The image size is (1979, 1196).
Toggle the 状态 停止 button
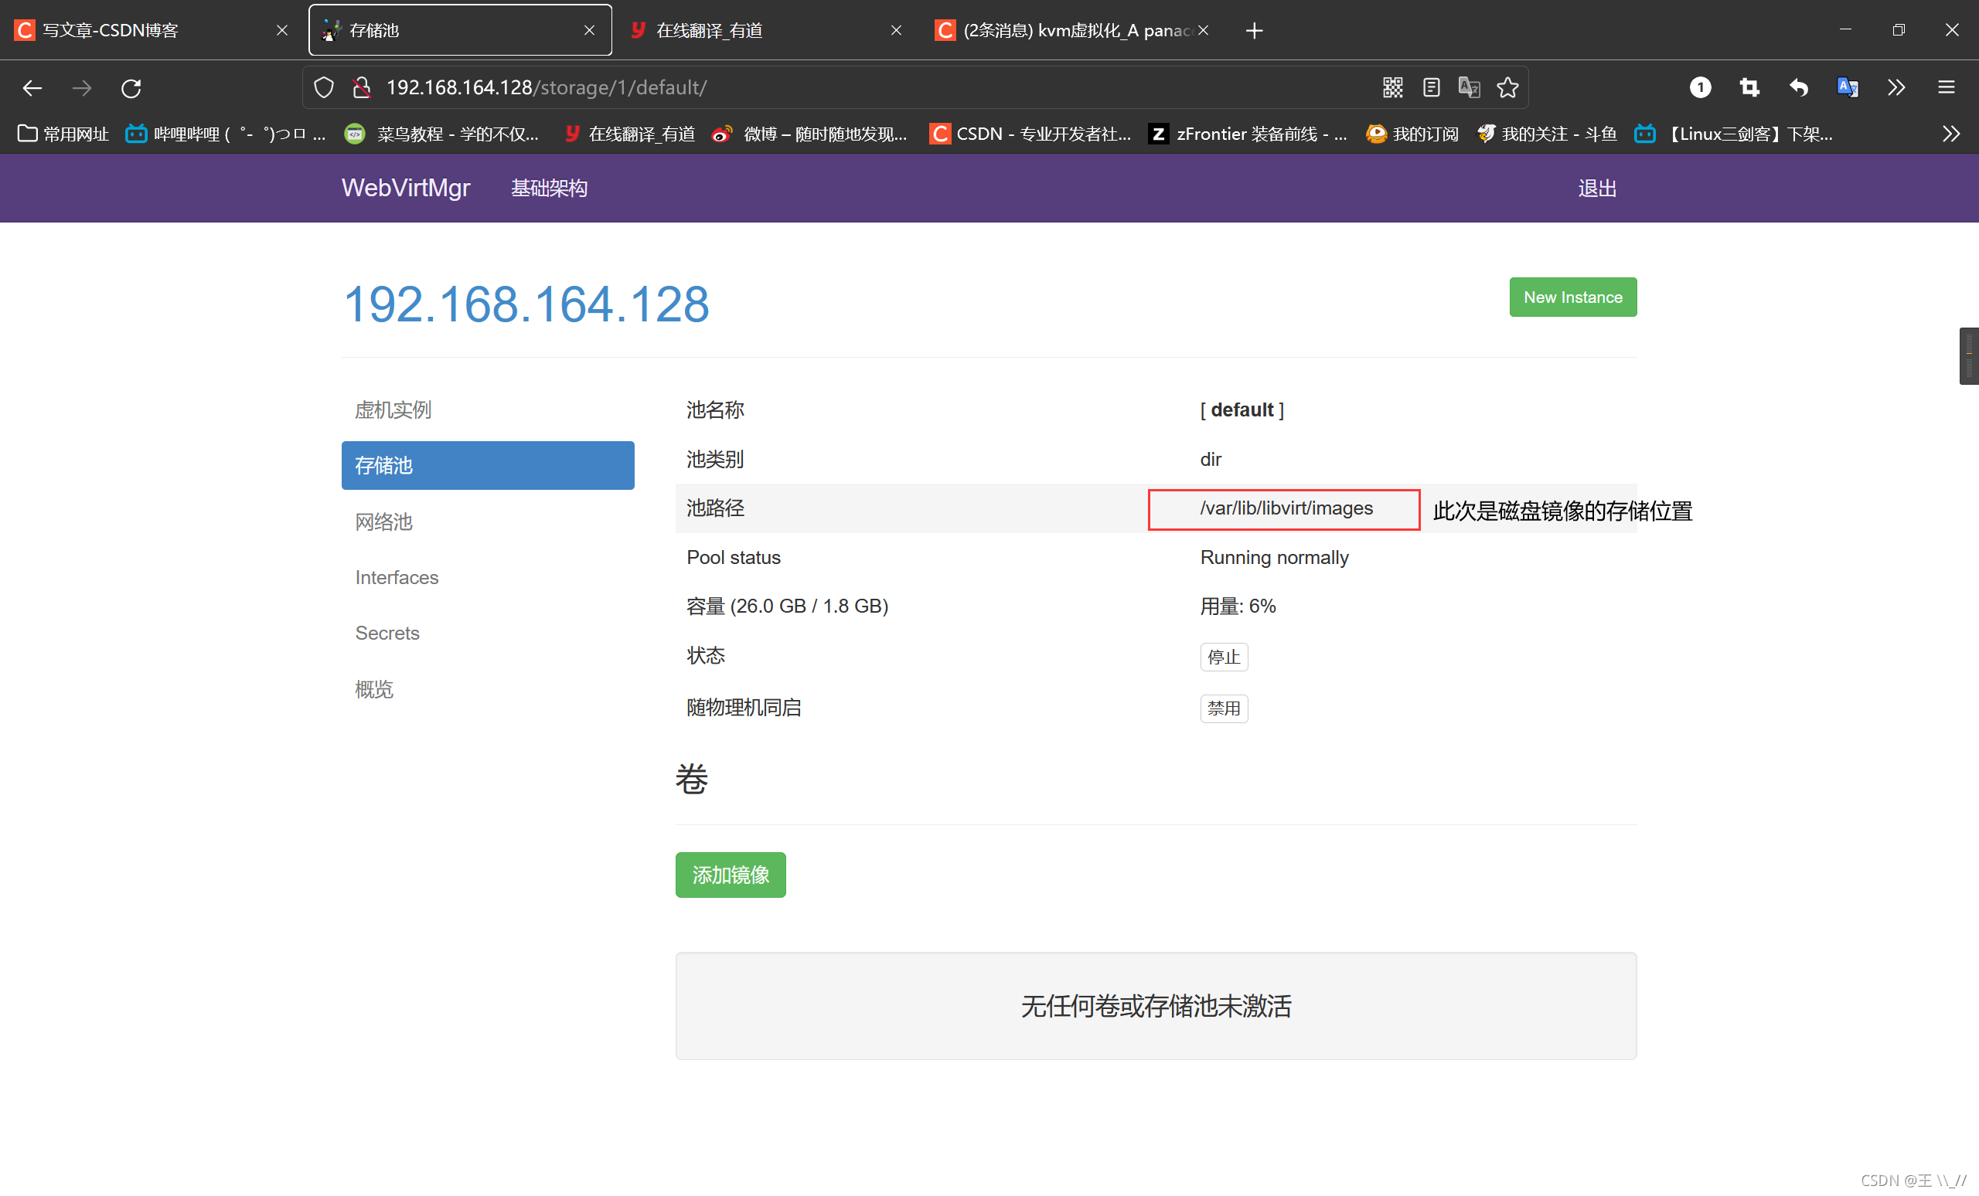click(x=1220, y=655)
